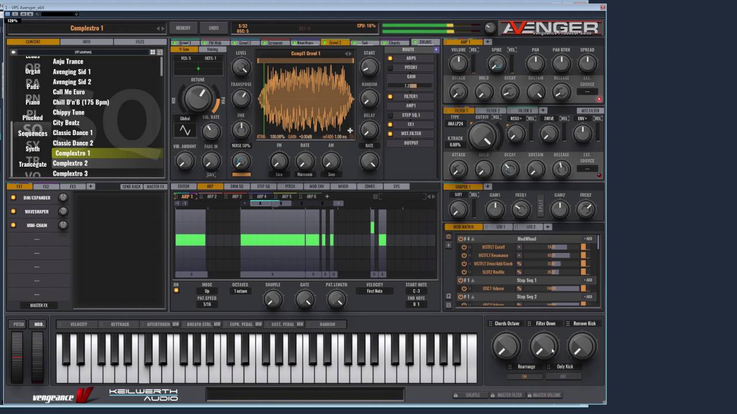Screen dimensions: 737x414
Task: Click the MEMORY button
Action: [x=183, y=28]
